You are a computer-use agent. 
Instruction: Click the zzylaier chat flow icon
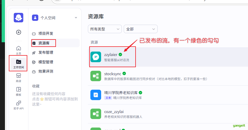(x=96, y=57)
